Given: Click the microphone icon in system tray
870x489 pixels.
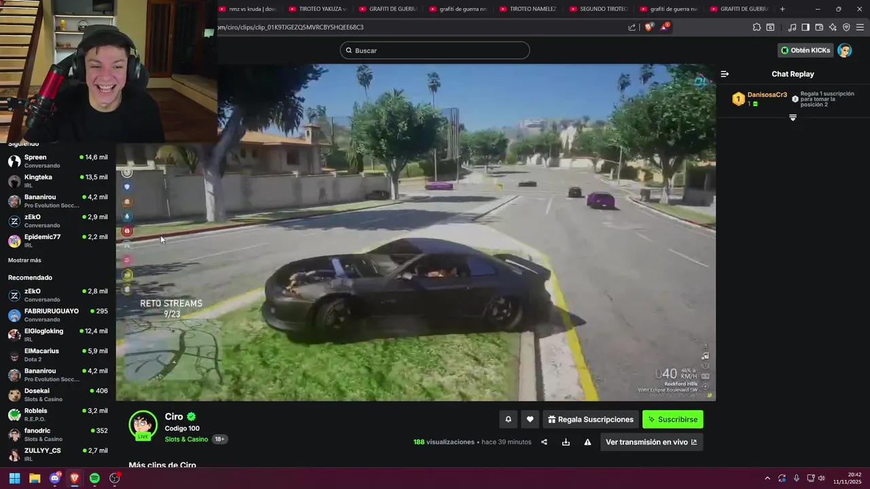Looking at the screenshot, I should pos(797,478).
